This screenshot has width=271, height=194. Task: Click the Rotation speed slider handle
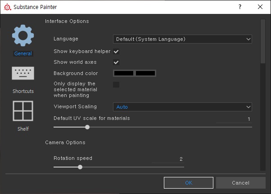coord(80,167)
